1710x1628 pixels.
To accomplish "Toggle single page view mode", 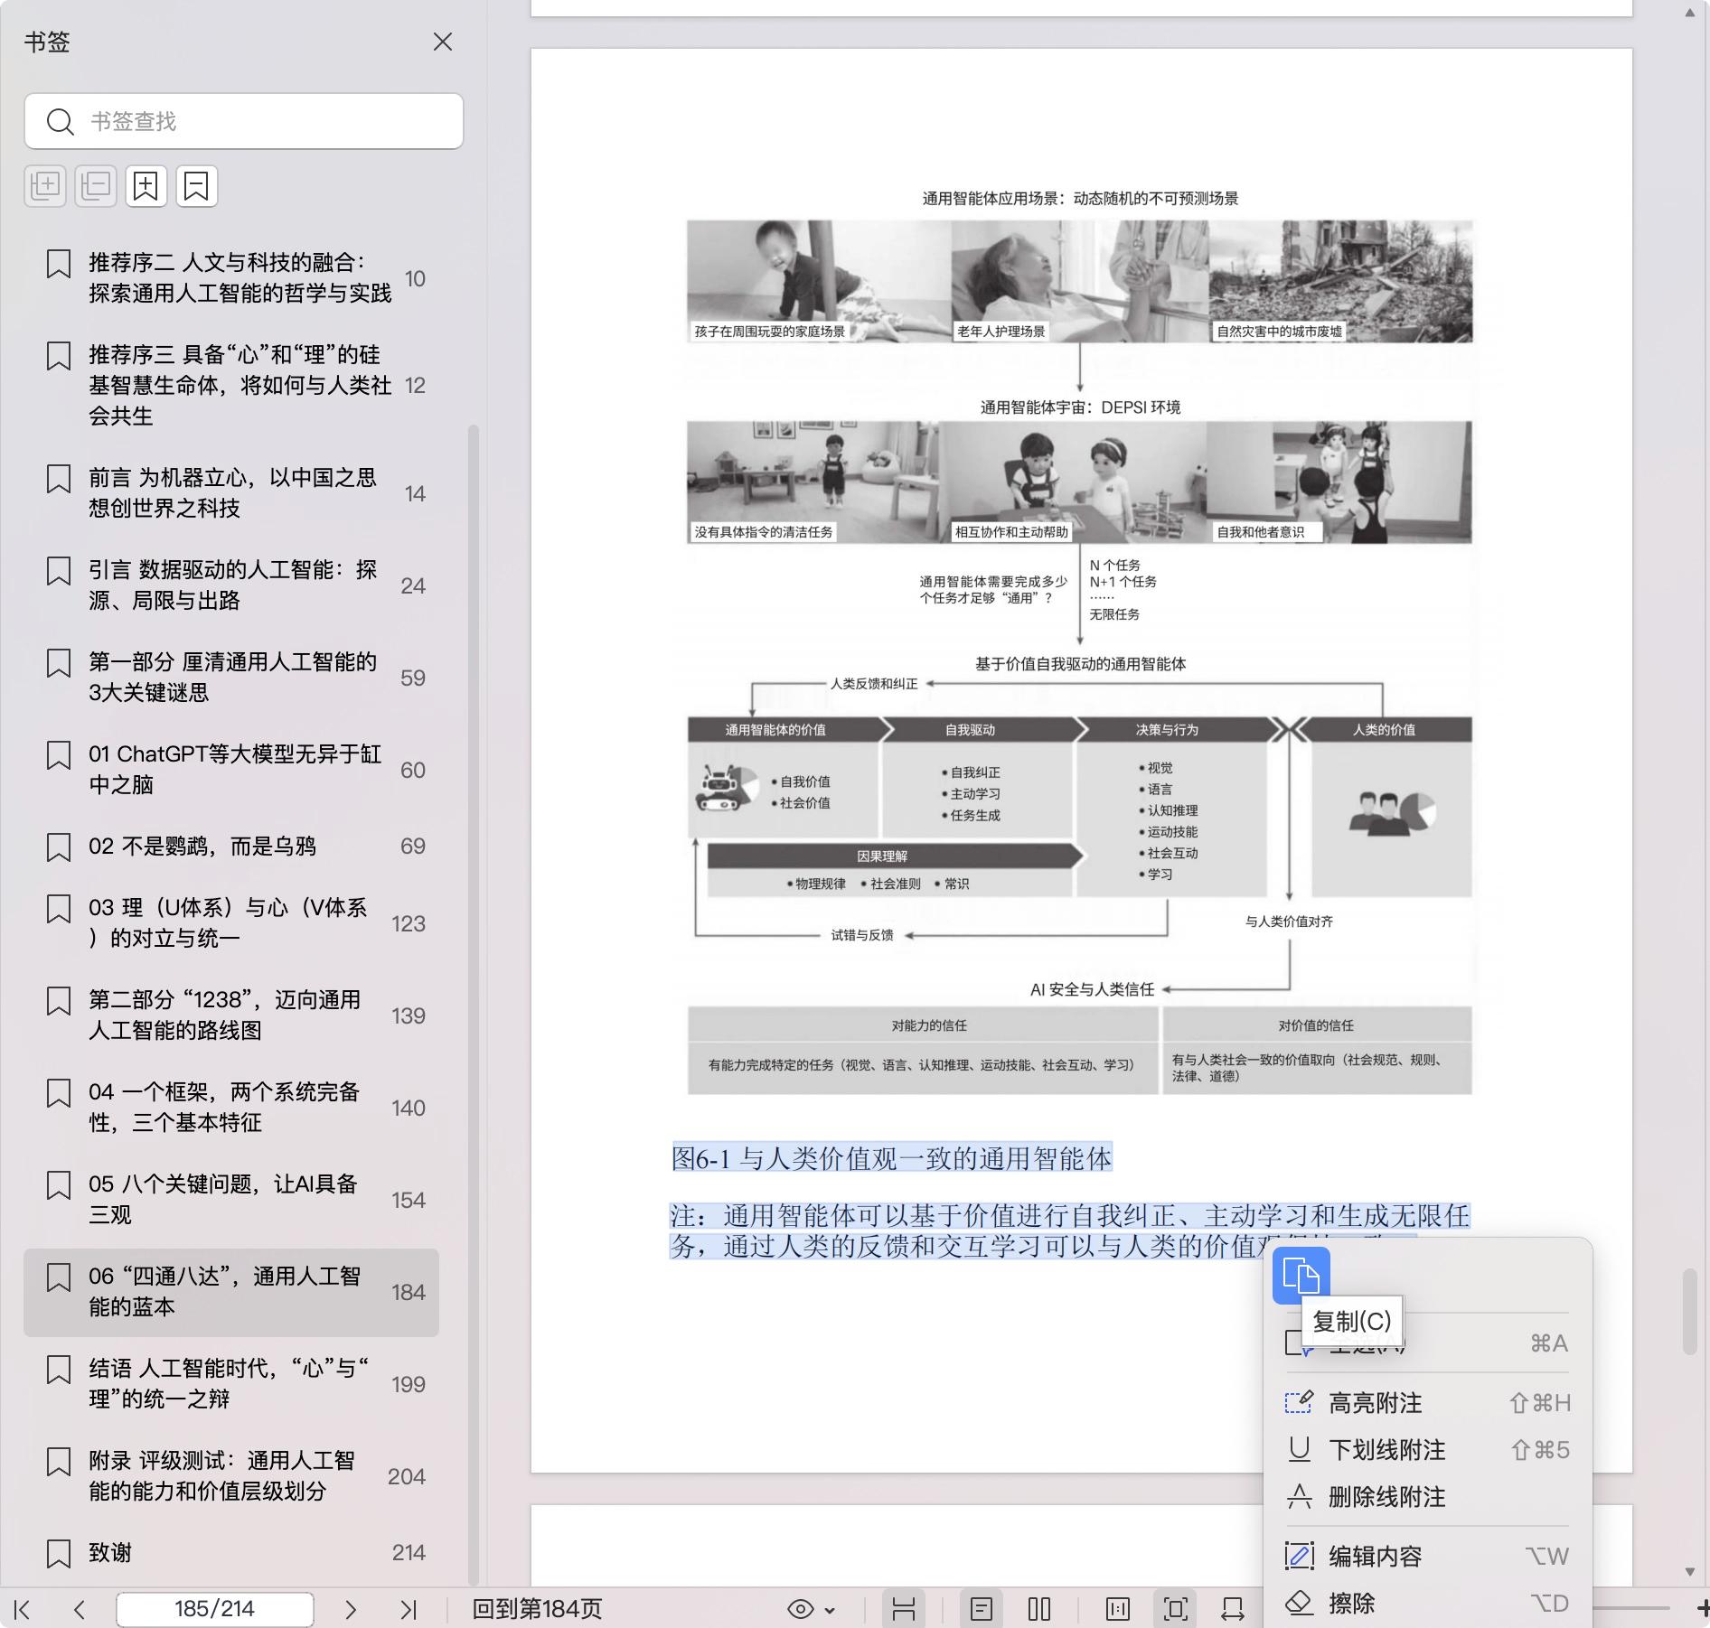I will 981,1609.
